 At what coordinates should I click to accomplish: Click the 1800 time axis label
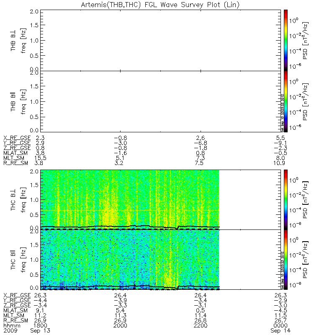[x=40, y=326]
